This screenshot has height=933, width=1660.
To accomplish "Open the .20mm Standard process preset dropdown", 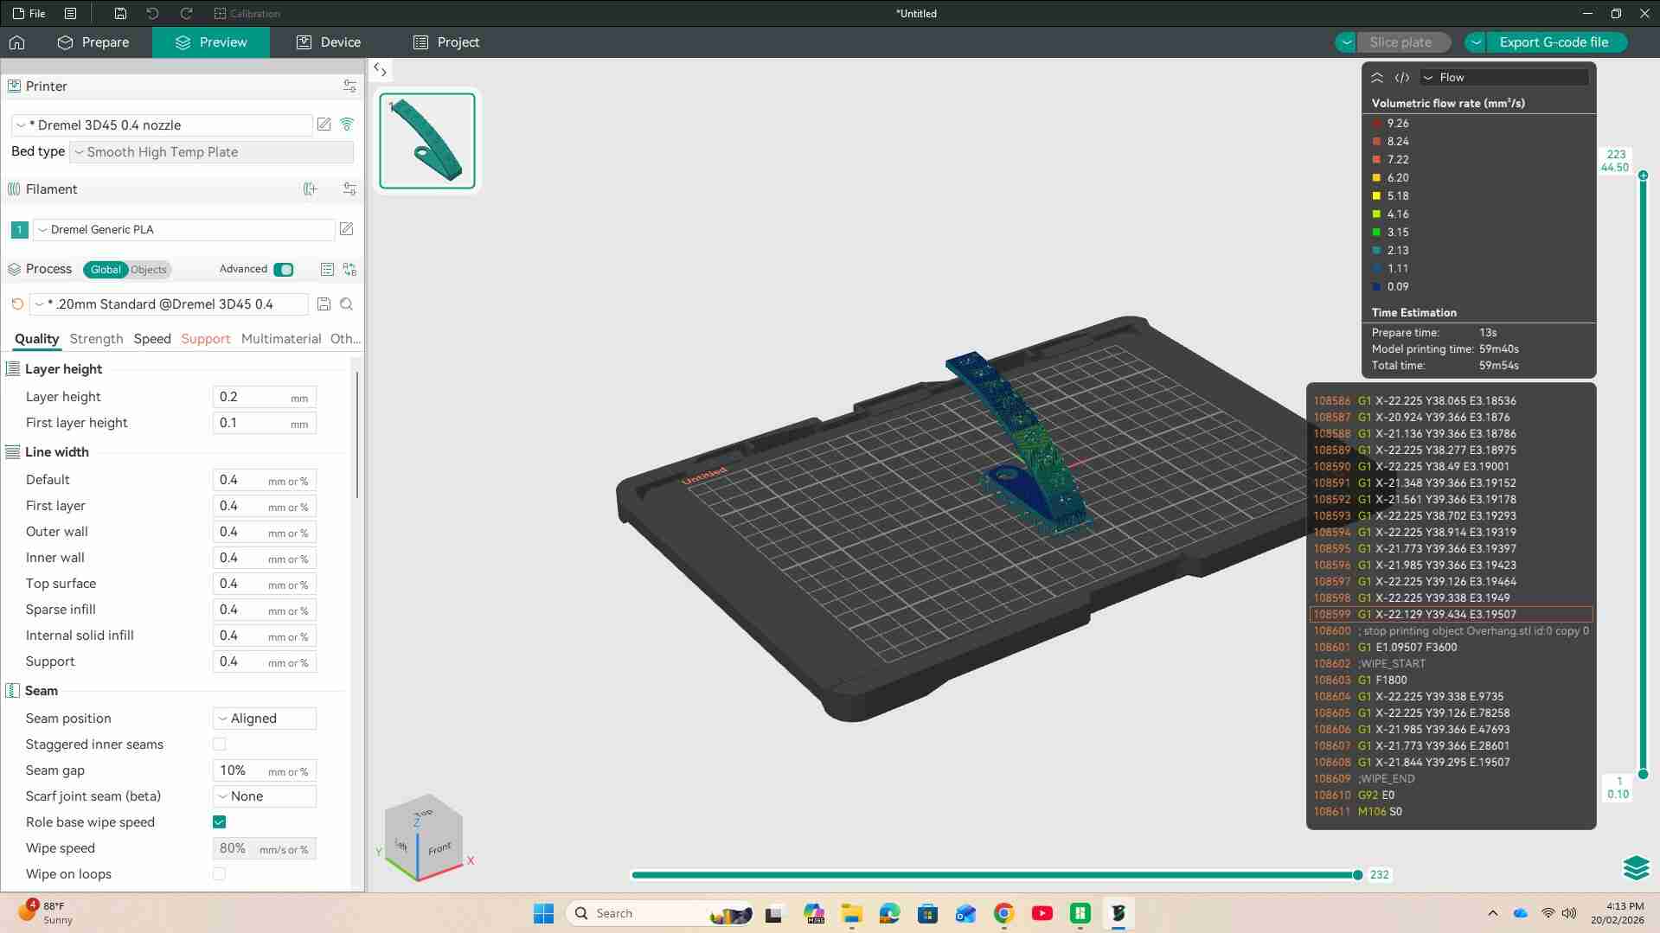I will click(169, 304).
